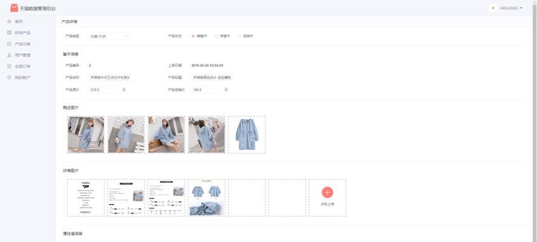537x242 pixels.
Task: Open first detail image with brand text
Action: coord(86,198)
